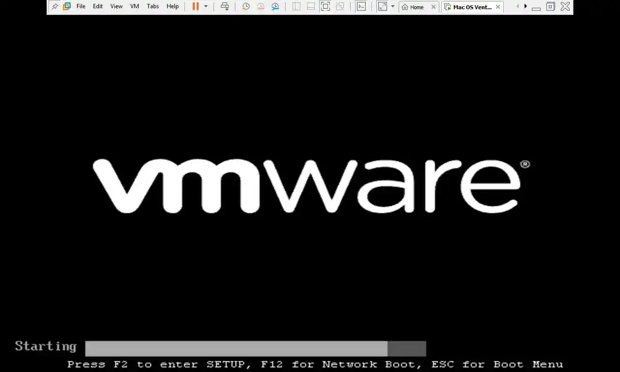The width and height of the screenshot is (620, 372).
Task: Click the Unity mode icon
Action: click(340, 7)
